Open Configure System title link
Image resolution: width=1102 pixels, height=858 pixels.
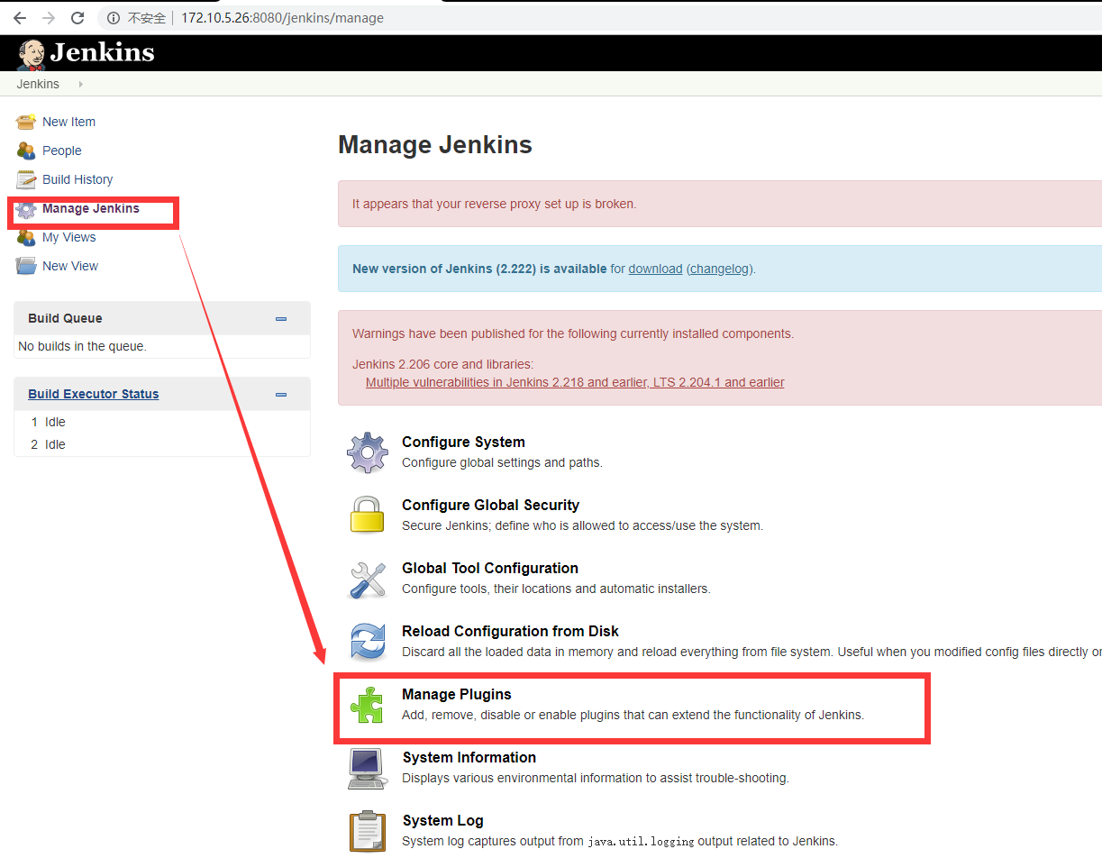(463, 442)
